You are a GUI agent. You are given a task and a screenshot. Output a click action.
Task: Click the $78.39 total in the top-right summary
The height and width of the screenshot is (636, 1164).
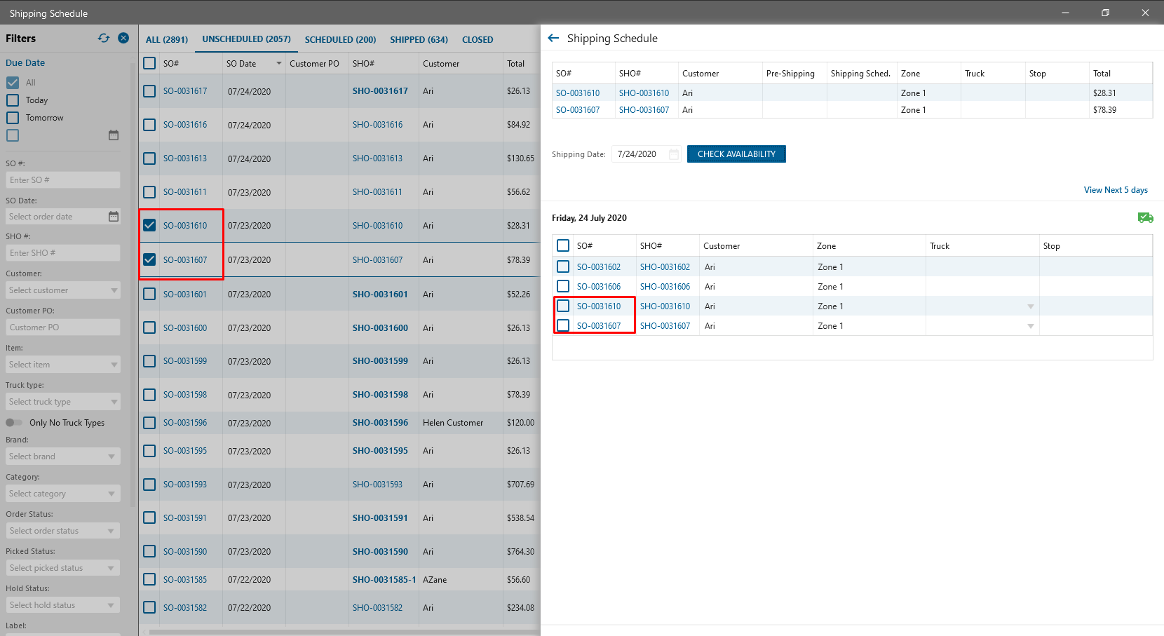(1104, 110)
